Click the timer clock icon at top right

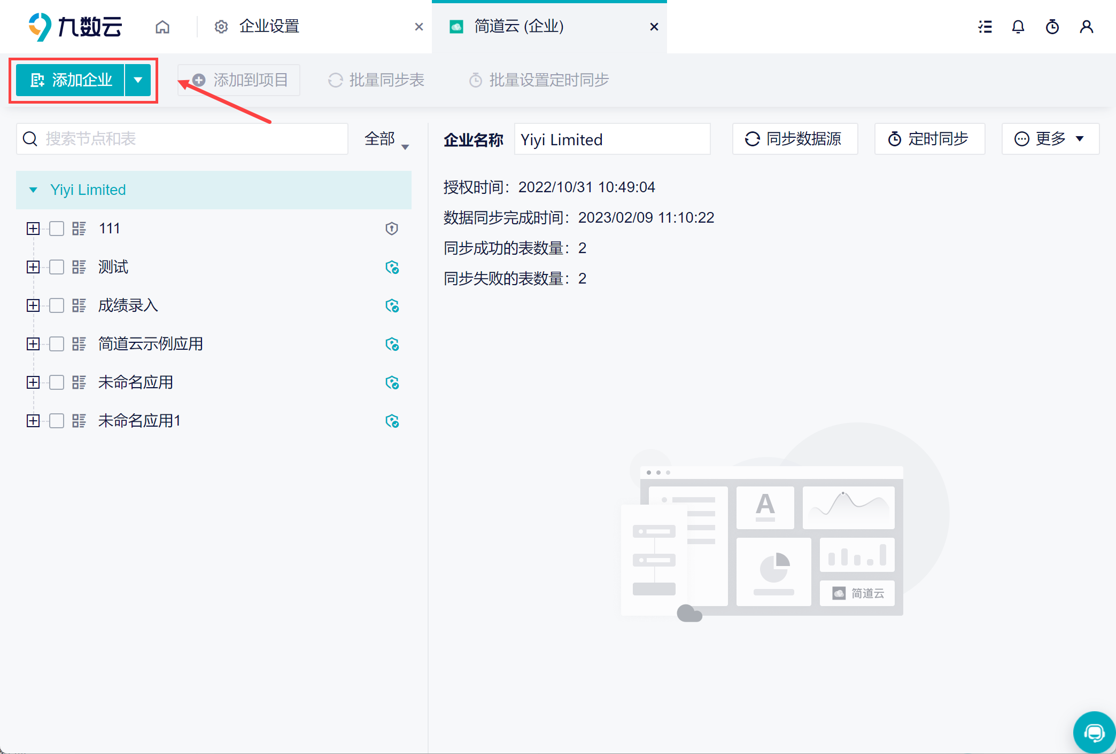[x=1052, y=27]
